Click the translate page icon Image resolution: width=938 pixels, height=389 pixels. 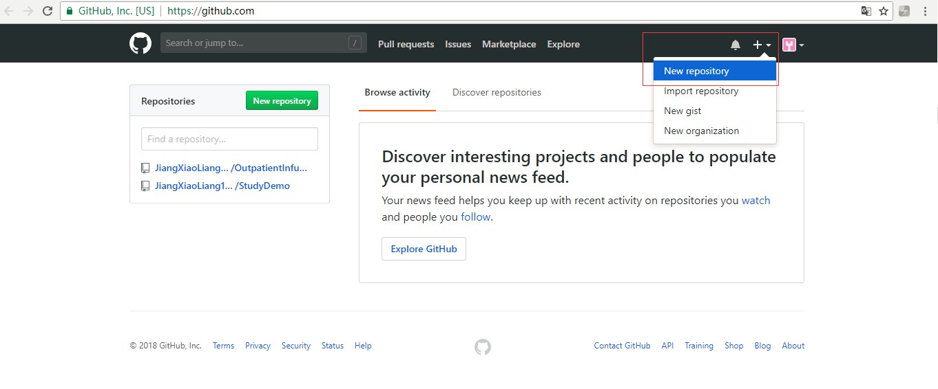(866, 11)
